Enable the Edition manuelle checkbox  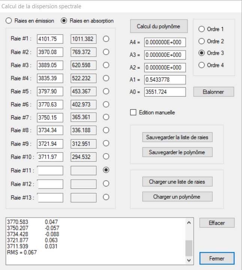(133, 112)
